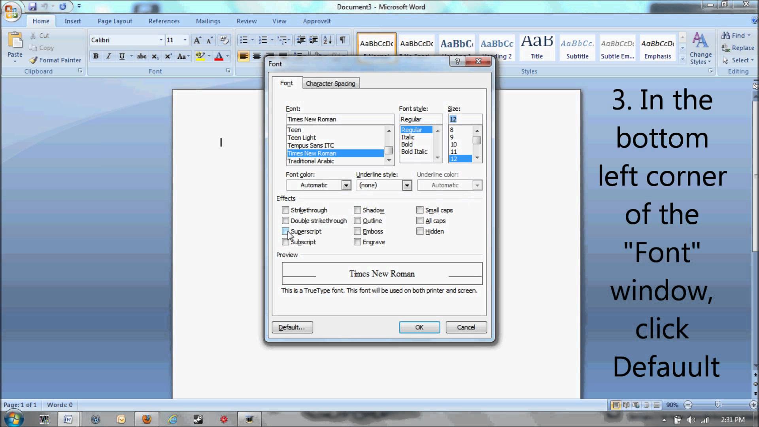Switch to the Character Spacing tab
The height and width of the screenshot is (427, 759).
tap(331, 83)
